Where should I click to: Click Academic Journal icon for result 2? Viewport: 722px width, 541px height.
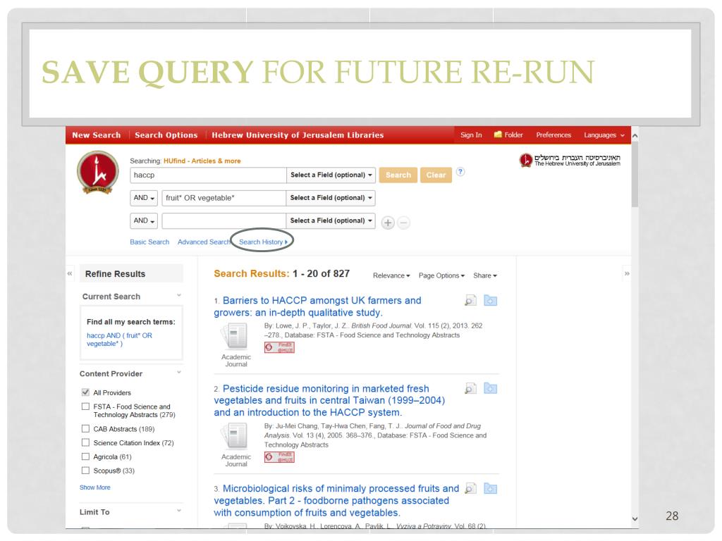click(x=235, y=436)
